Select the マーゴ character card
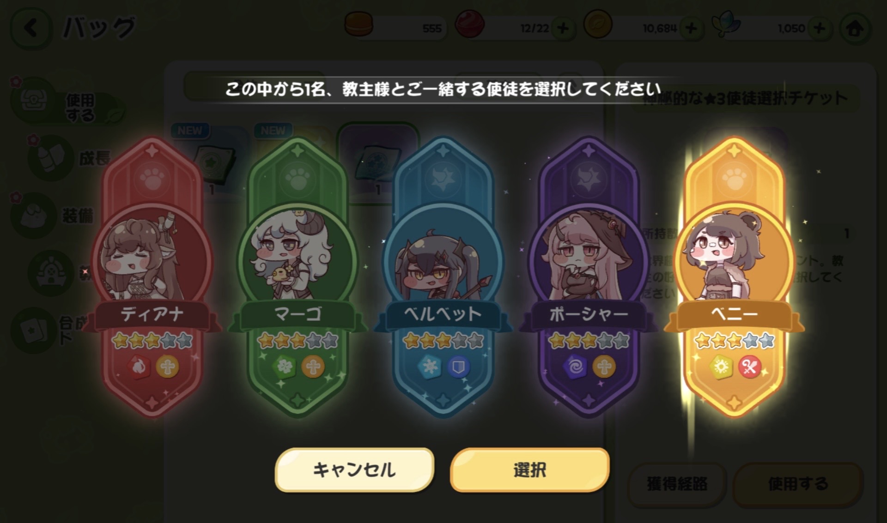 (x=298, y=277)
